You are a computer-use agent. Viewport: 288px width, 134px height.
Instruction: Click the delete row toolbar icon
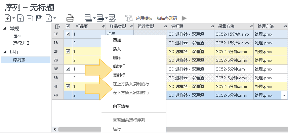coord(112,18)
